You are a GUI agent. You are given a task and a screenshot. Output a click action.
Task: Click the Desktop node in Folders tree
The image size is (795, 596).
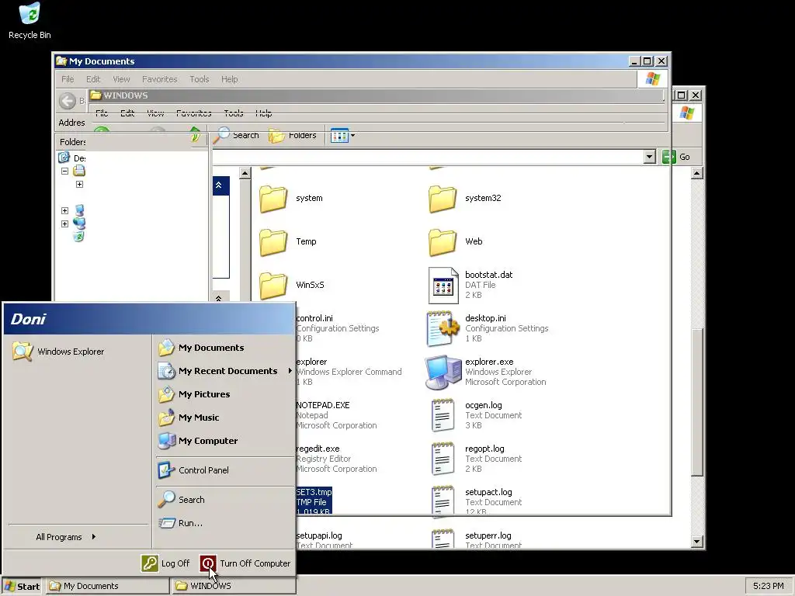coord(71,158)
